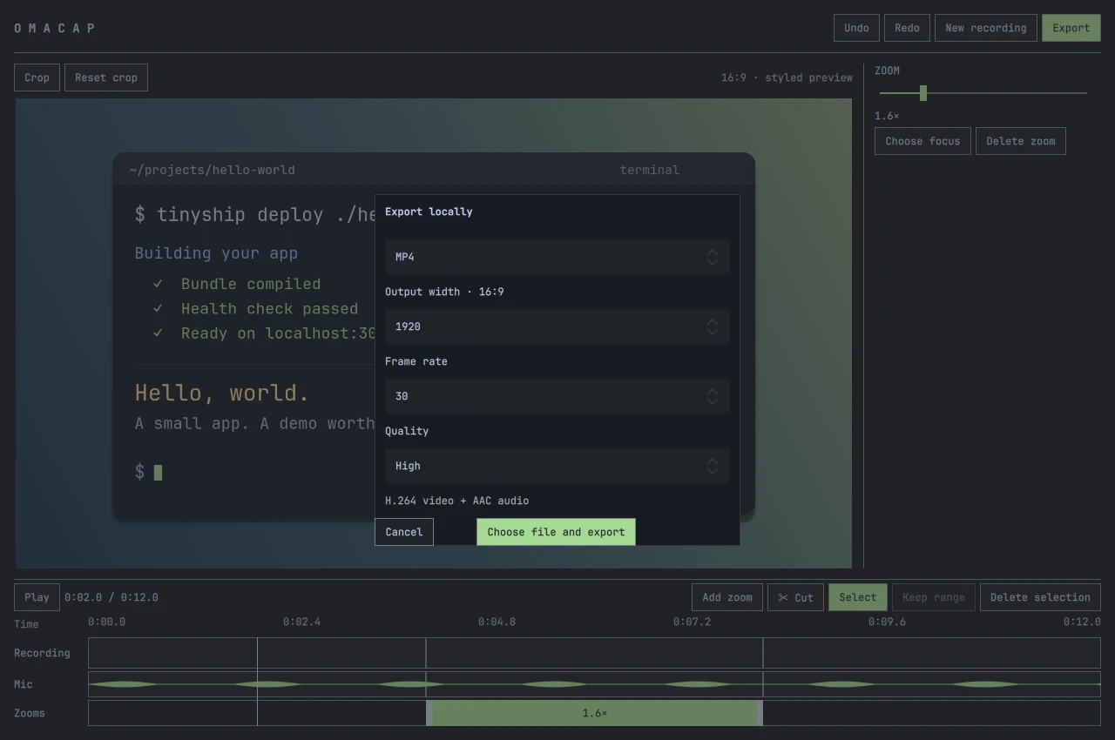Click Choose file and export
This screenshot has width=1115, height=740.
pyautogui.click(x=556, y=532)
